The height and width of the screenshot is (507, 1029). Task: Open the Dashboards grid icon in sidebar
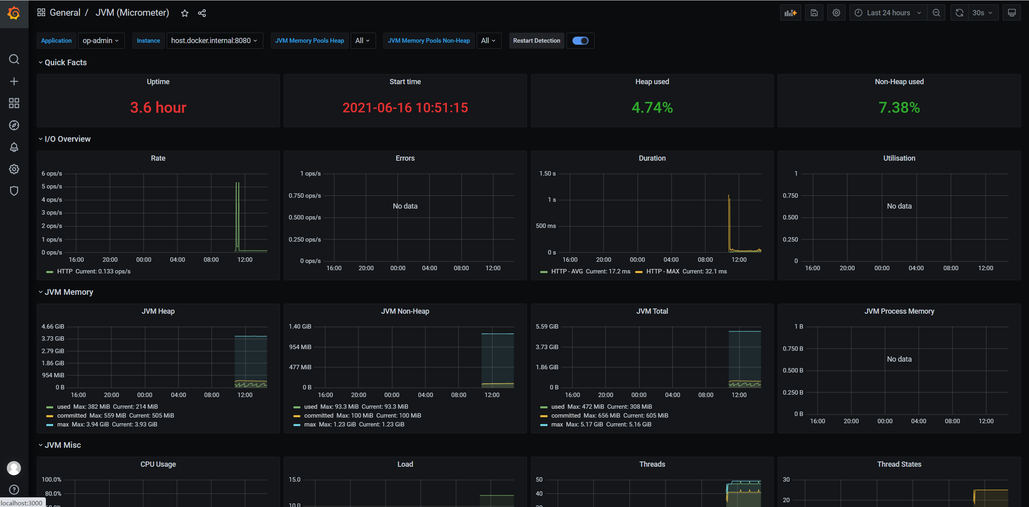tap(14, 103)
